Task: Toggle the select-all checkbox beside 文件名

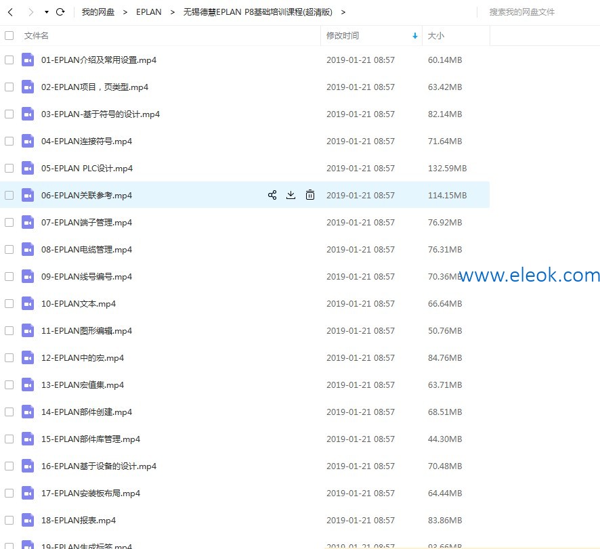Action: tap(9, 36)
